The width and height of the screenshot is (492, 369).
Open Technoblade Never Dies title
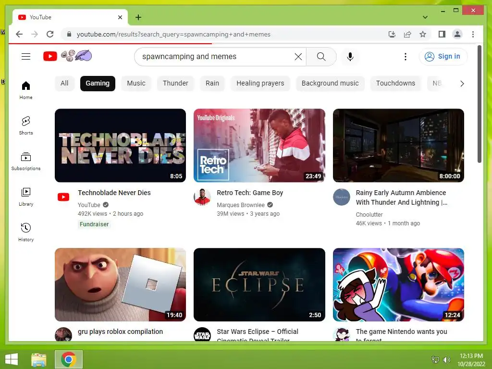pos(114,193)
